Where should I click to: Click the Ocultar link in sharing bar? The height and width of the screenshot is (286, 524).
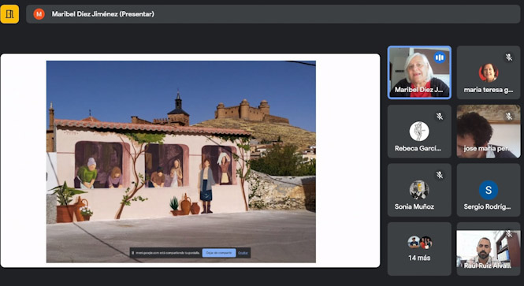[243, 253]
